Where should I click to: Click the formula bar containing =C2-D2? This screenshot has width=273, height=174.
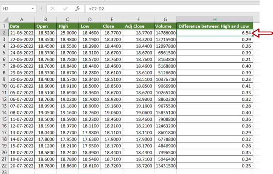click(160, 8)
